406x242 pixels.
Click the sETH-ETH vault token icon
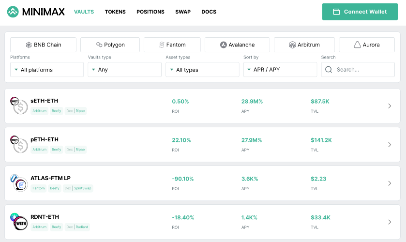[19, 106]
